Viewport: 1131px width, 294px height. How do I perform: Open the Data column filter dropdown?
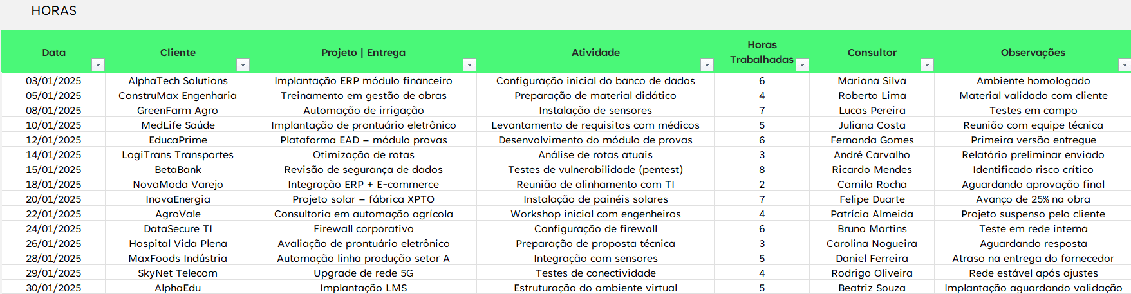click(98, 64)
